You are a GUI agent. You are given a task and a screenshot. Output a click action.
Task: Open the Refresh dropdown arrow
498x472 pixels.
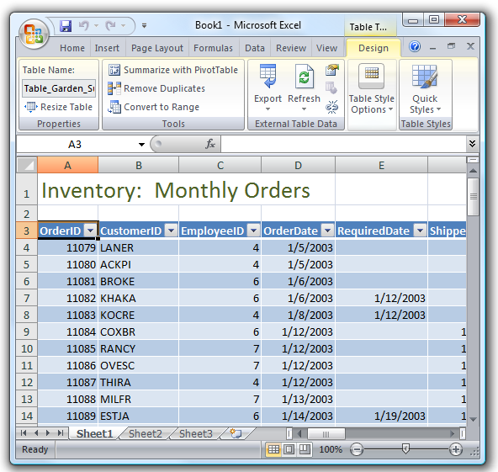coord(304,109)
